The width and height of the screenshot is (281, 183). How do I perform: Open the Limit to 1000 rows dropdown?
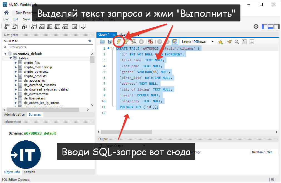[x=212, y=42]
